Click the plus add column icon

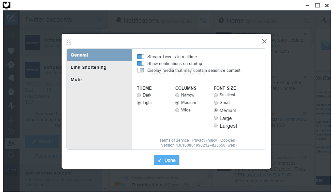click(x=11, y=121)
